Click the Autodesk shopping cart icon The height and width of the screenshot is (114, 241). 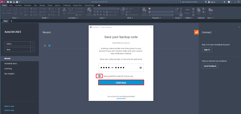tap(225, 2)
